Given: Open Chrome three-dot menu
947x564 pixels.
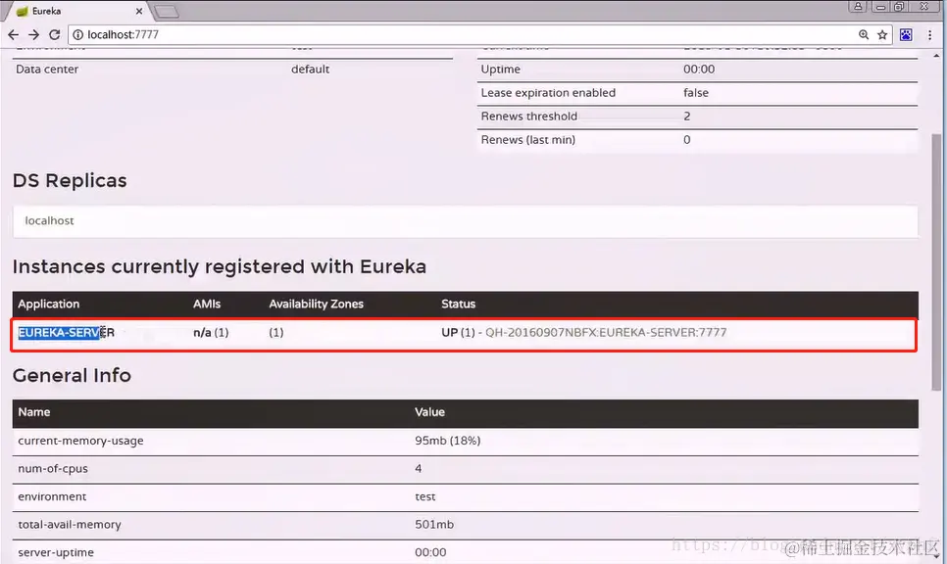Looking at the screenshot, I should (x=930, y=35).
